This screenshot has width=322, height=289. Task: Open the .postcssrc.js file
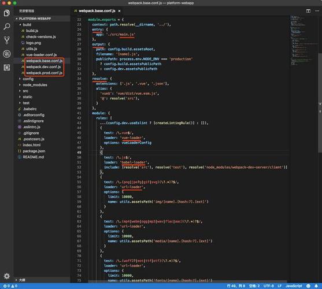coord(42,139)
